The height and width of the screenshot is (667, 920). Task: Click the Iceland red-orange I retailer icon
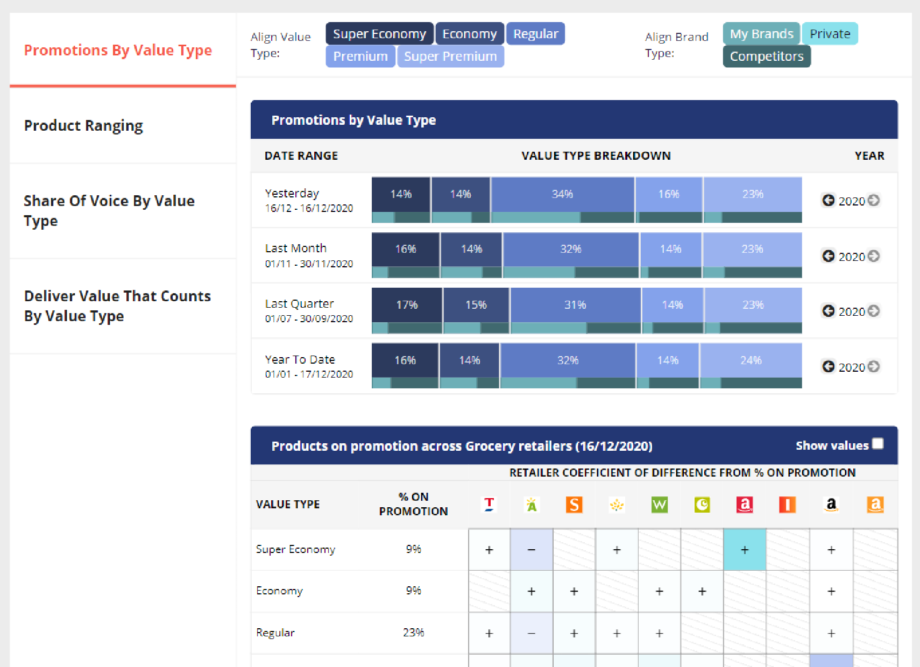(787, 505)
